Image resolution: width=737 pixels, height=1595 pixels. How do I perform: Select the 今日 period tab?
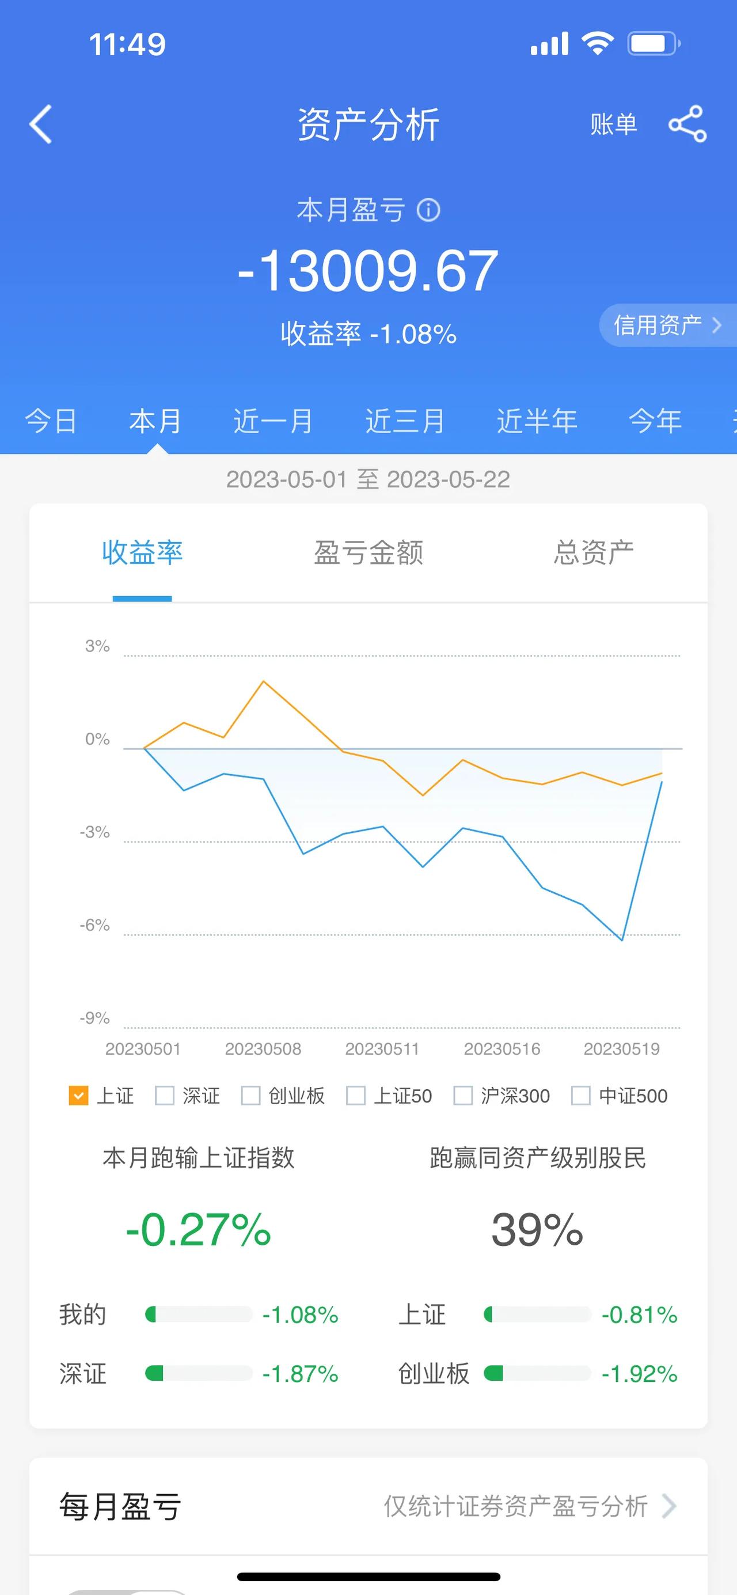coord(50,421)
